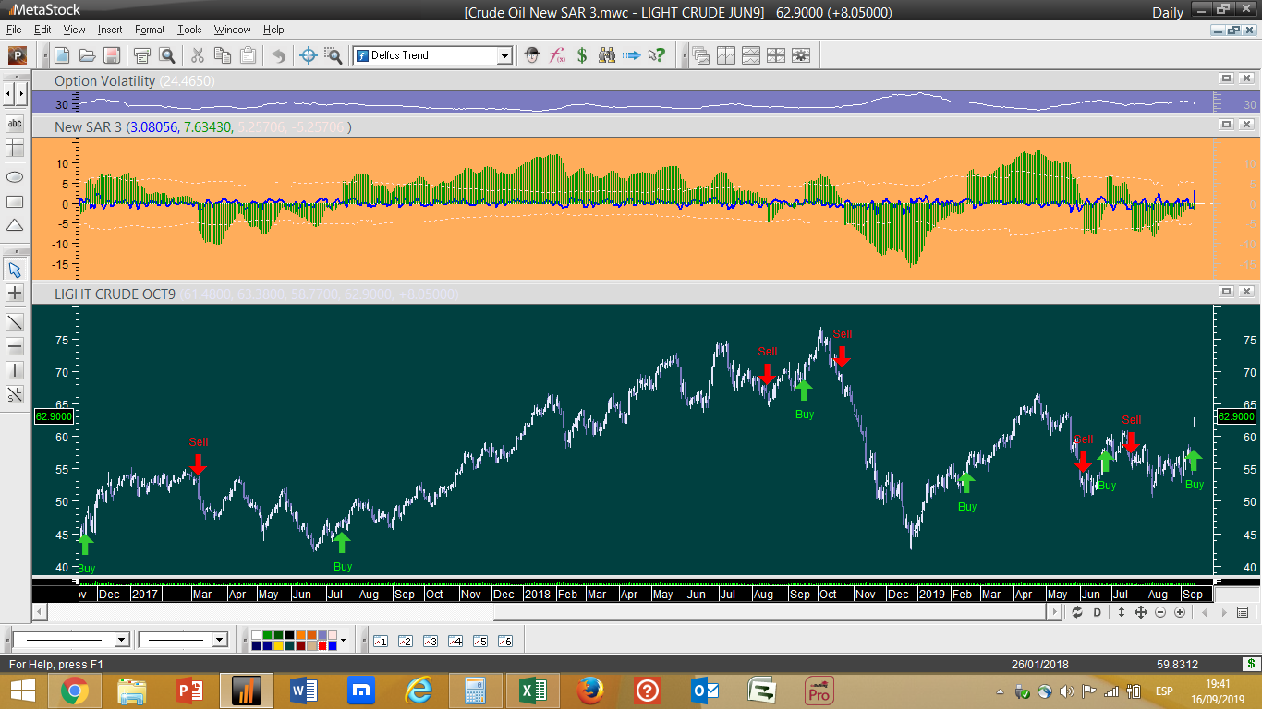Select the horizontal line drawing tool
Viewport: 1262px width, 709px height.
[x=15, y=346]
